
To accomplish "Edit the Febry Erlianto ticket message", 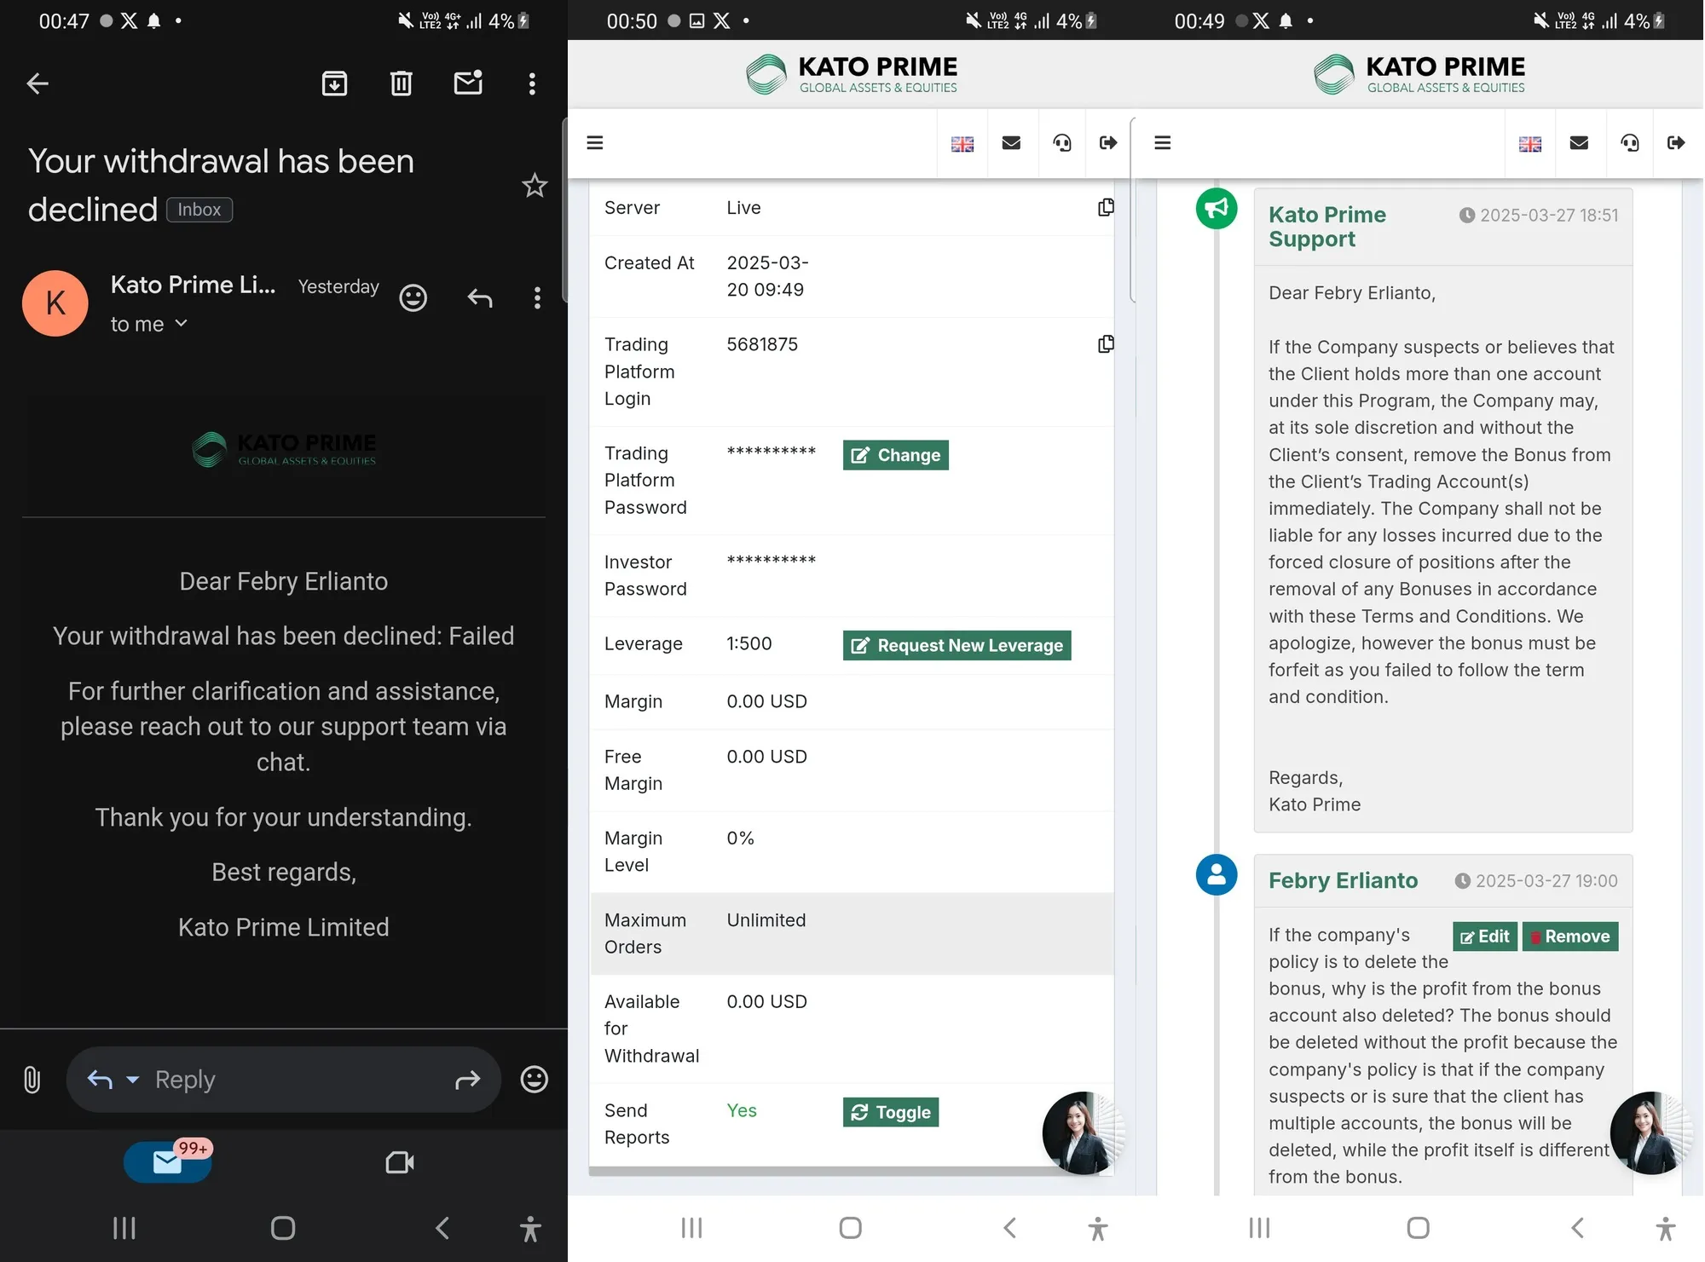I will coord(1485,936).
